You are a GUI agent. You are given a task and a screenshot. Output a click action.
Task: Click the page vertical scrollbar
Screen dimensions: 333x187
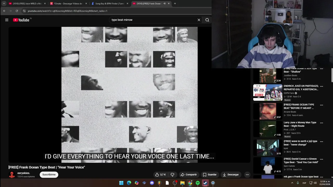click(x=332, y=75)
